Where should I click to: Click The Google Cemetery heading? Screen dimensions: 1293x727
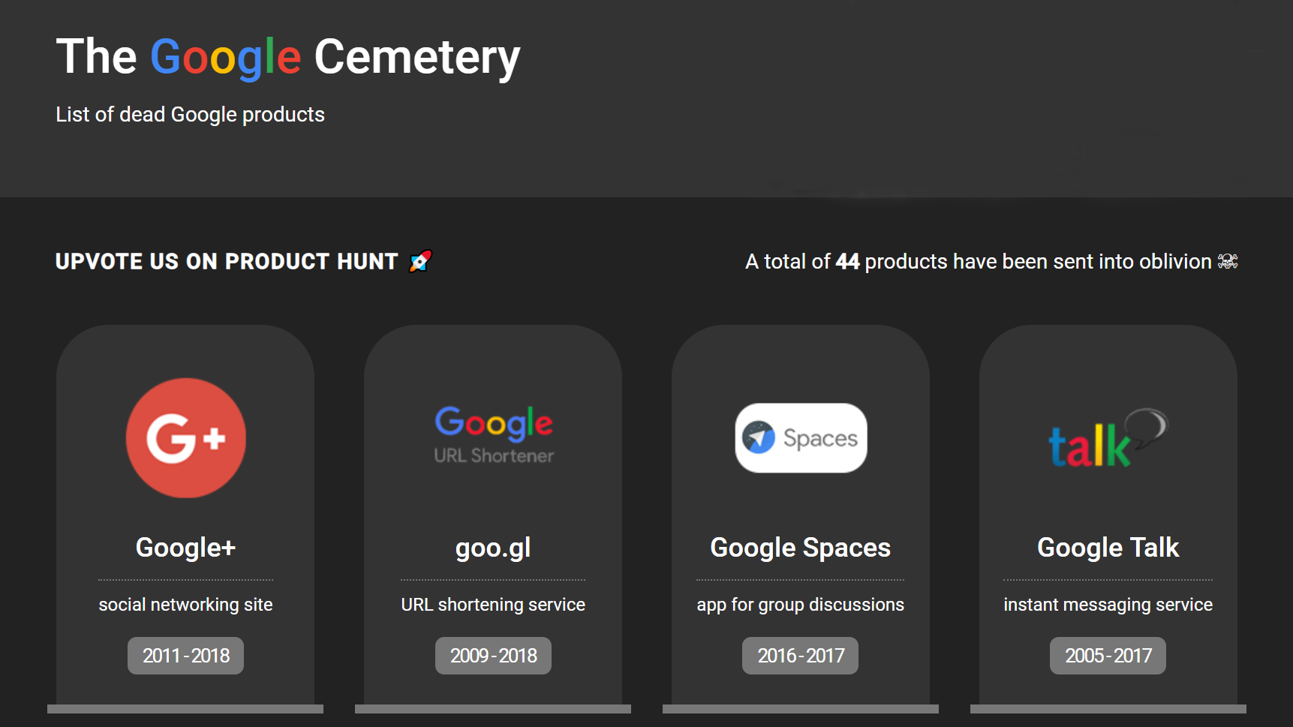288,56
